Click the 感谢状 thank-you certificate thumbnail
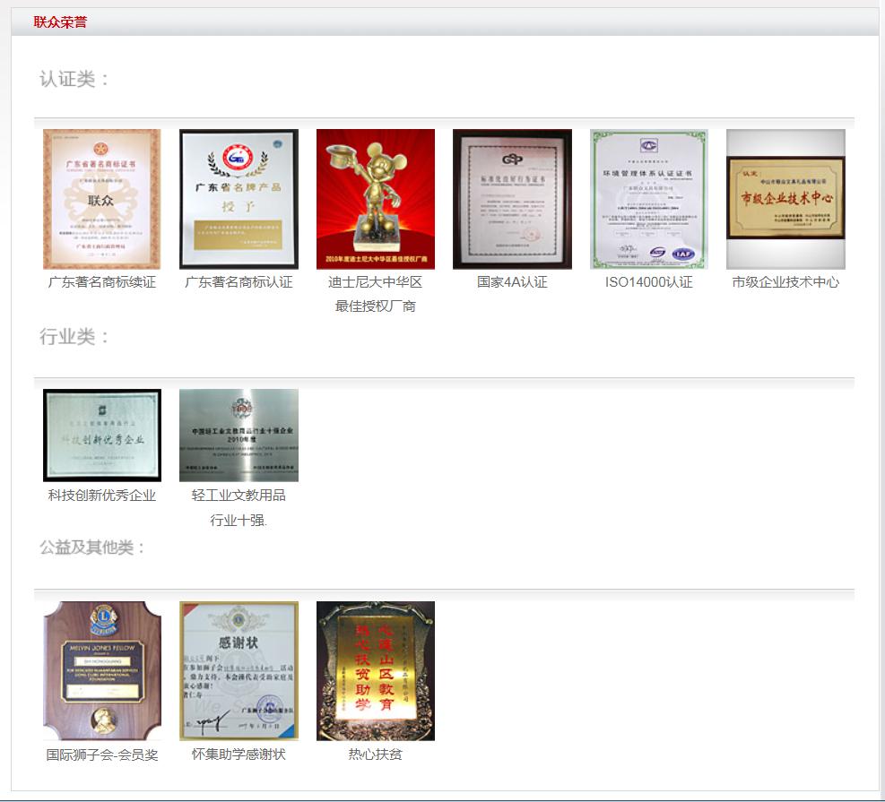Viewport: 885px width, 802px height. pyautogui.click(x=239, y=670)
